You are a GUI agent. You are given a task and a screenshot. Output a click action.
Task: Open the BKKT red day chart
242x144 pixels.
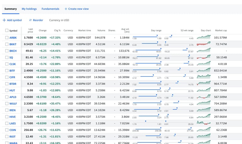(x=204, y=44)
